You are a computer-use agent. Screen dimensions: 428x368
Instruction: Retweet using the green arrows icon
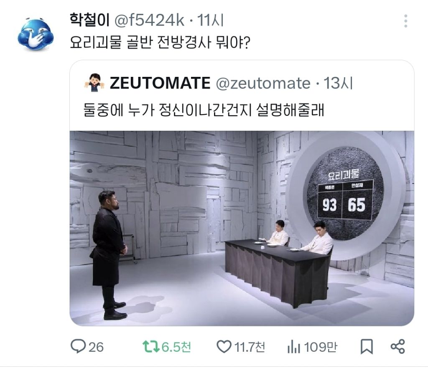150,347
